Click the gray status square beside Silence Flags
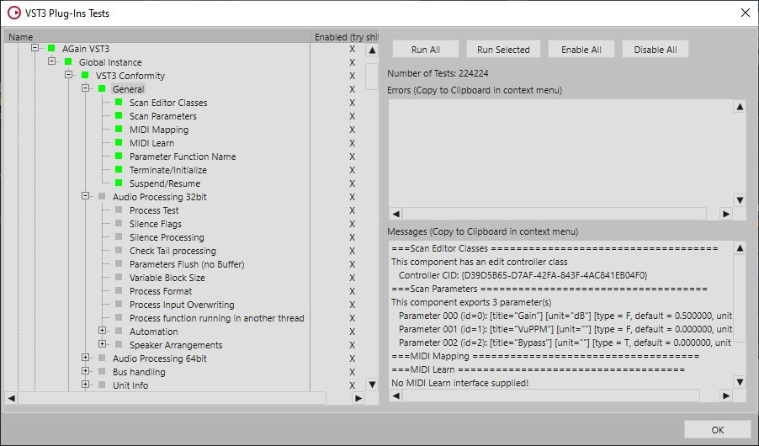Viewport: 759px width, 446px height. (x=119, y=223)
